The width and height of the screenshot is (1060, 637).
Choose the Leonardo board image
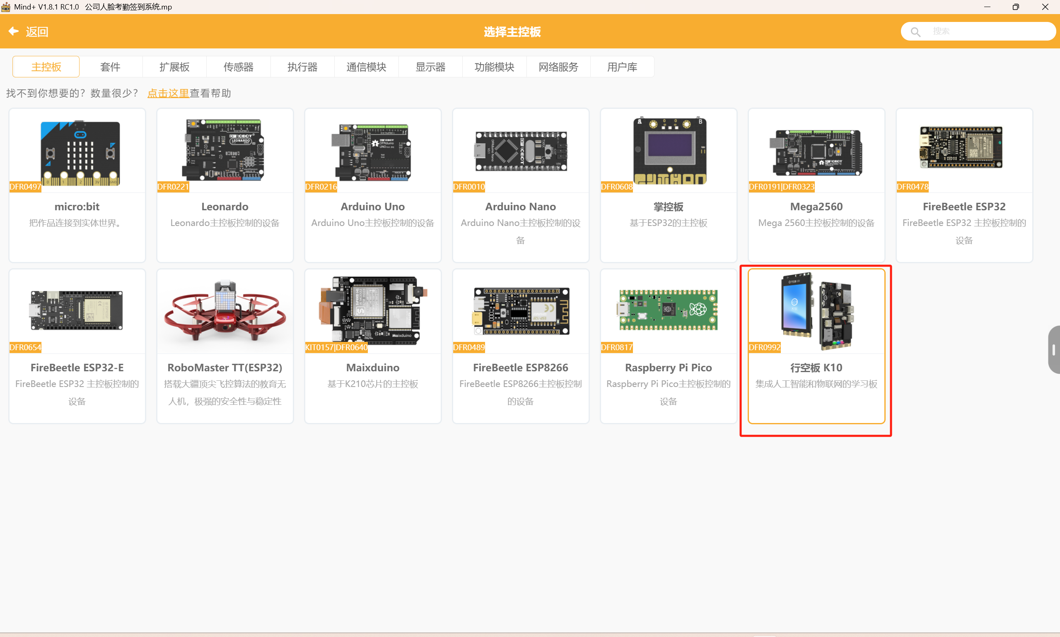click(223, 149)
